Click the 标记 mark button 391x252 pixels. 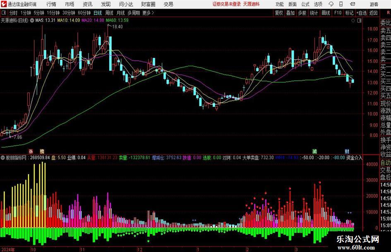click(349, 13)
